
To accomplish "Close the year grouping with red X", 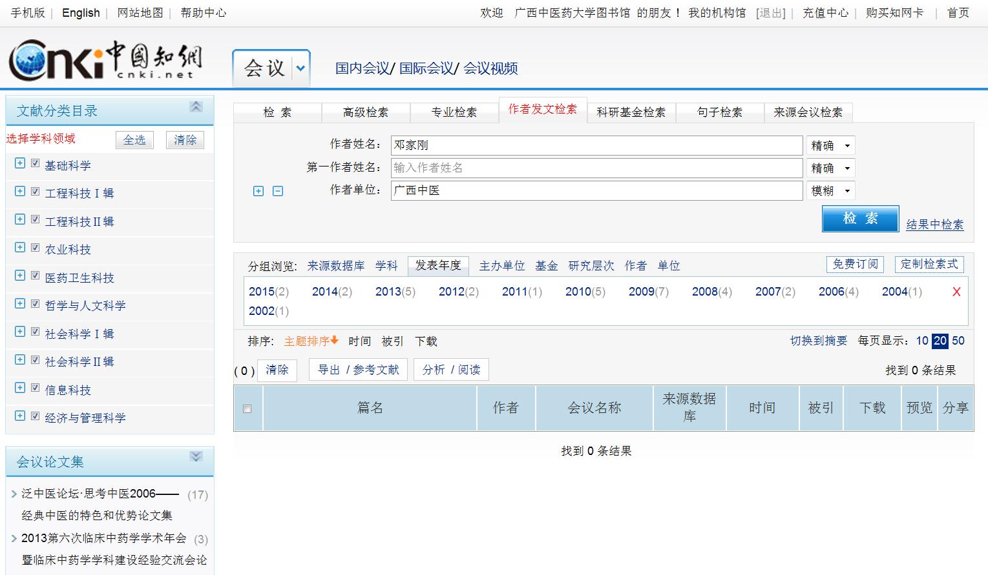I will [956, 292].
